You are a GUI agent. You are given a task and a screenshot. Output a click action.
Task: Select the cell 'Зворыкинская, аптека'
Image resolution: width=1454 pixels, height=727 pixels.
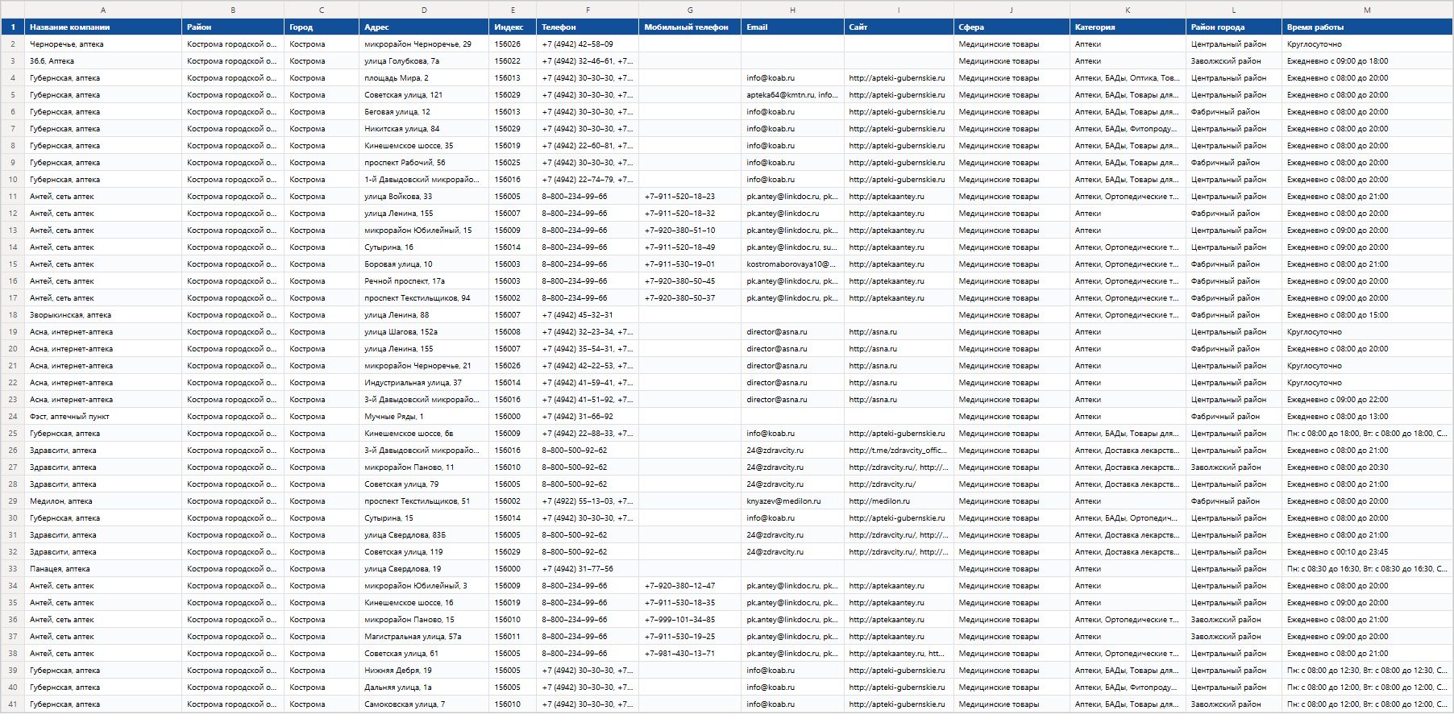[x=103, y=315]
